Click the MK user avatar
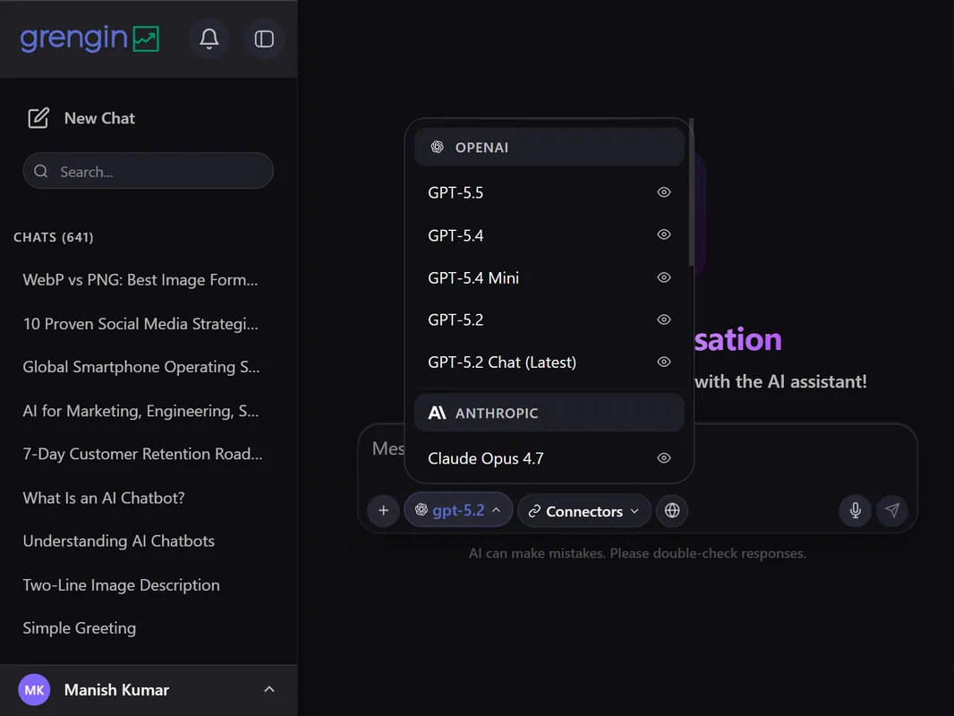The height and width of the screenshot is (716, 954). click(34, 690)
